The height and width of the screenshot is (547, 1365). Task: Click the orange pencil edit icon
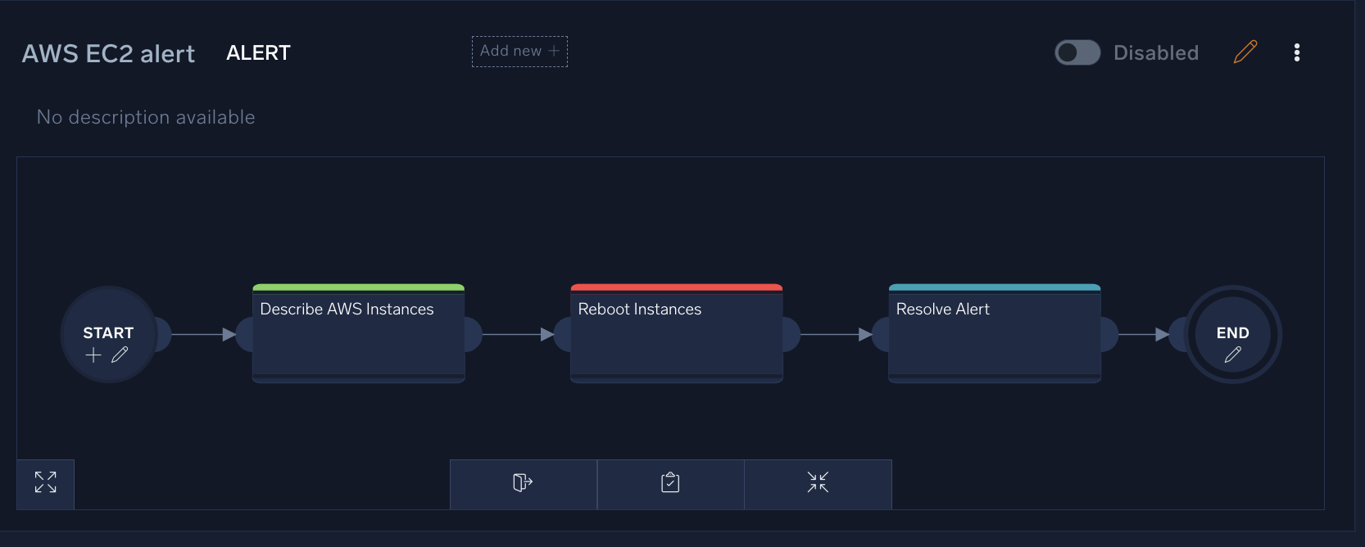click(1245, 52)
